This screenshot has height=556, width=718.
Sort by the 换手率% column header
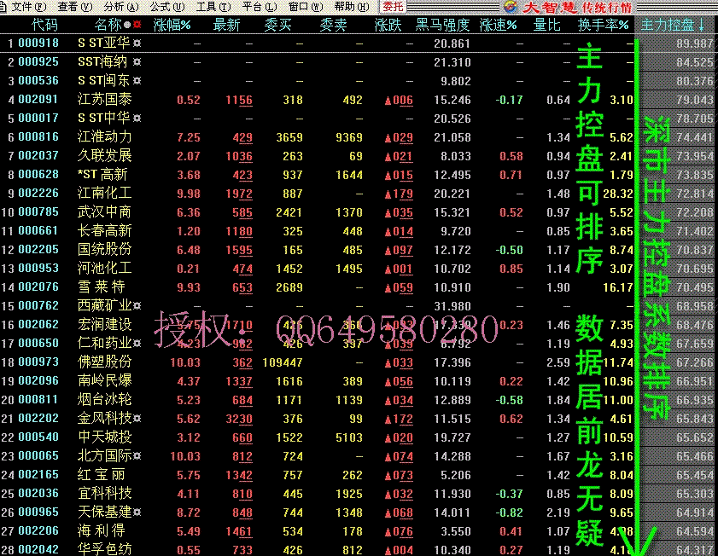(603, 25)
